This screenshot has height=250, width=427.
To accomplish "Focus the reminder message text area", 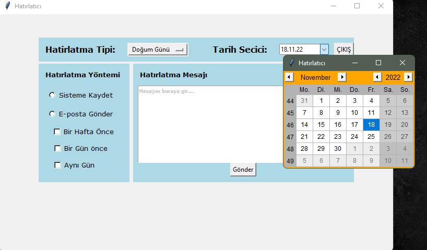I will pyautogui.click(x=210, y=124).
